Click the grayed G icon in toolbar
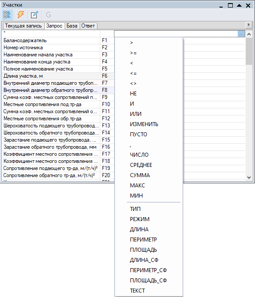255x297 pixels. click(48, 15)
